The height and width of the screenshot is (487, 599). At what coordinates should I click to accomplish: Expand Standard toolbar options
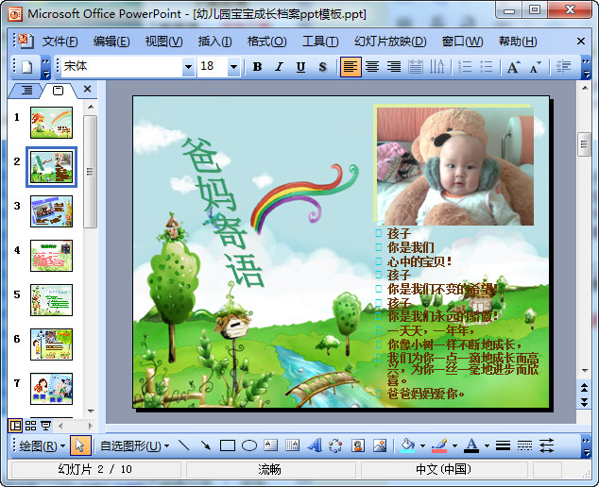46,68
